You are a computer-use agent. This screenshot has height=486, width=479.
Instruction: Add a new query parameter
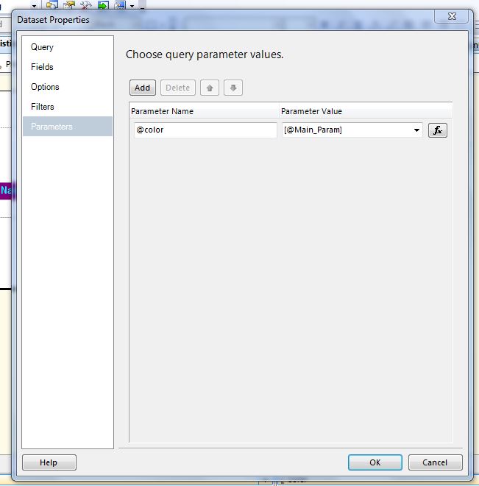(x=143, y=88)
